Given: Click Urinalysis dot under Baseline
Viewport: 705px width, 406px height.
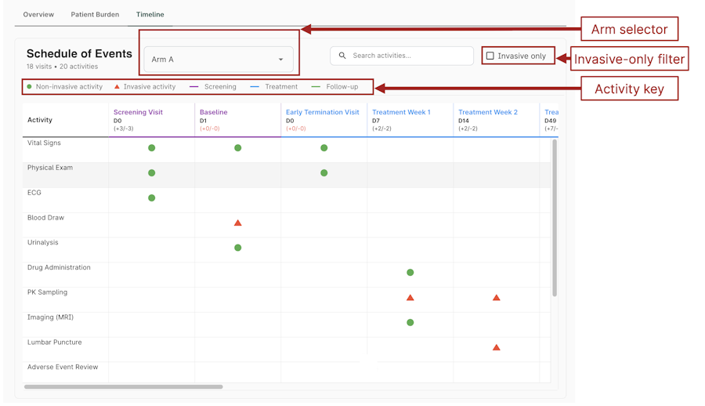Looking at the screenshot, I should click(x=238, y=248).
